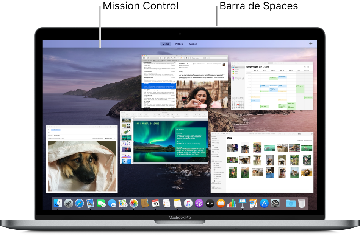Image resolution: width=360 pixels, height=235 pixels.
Task: Open Messages speech bubble icon in Dock
Action: click(112, 203)
